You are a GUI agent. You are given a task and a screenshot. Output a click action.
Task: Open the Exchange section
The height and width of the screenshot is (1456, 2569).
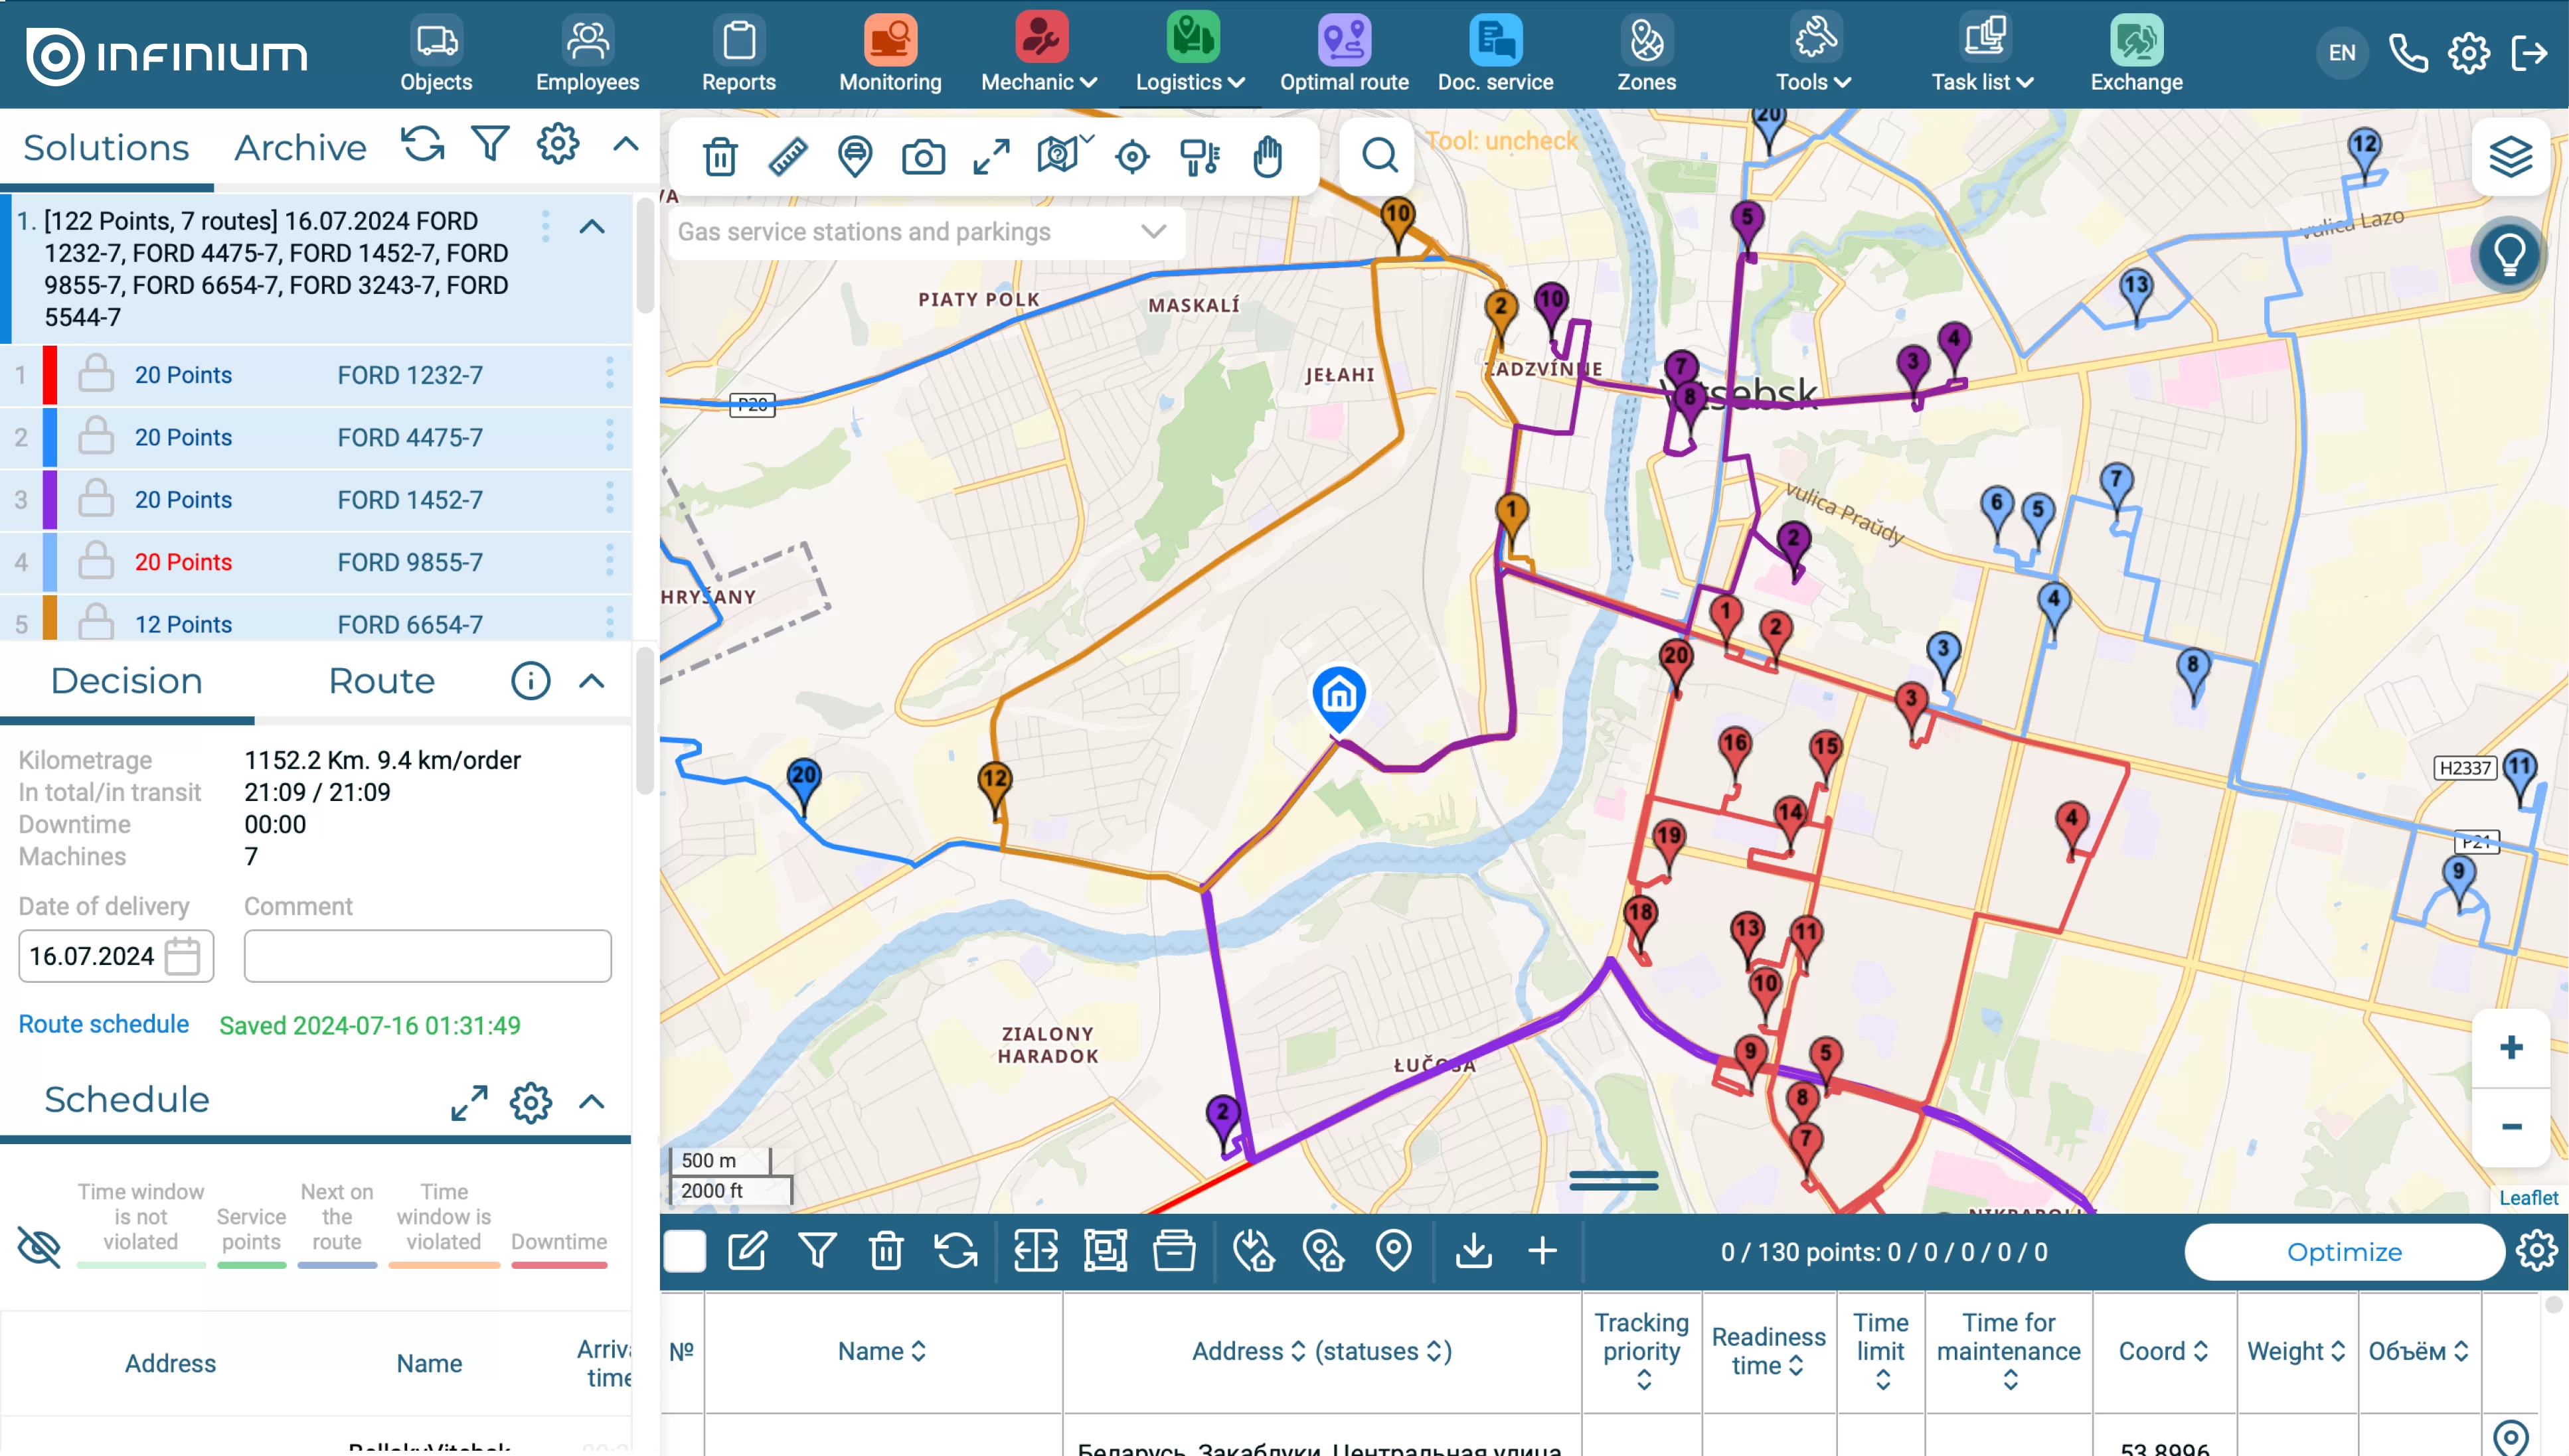pos(2136,54)
